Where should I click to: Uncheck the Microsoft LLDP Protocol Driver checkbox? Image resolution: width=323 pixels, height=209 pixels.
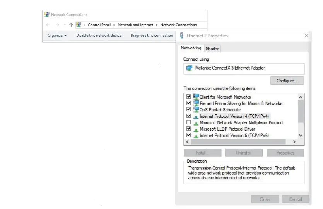tap(189, 129)
